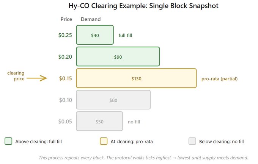Viewport: 258px width, 164px height.
Task: Click the gray no-fill legend swatch
Action: pyautogui.click(x=192, y=141)
